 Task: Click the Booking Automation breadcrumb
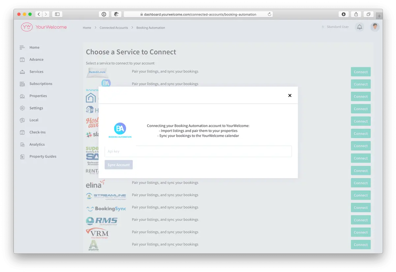[x=151, y=28]
